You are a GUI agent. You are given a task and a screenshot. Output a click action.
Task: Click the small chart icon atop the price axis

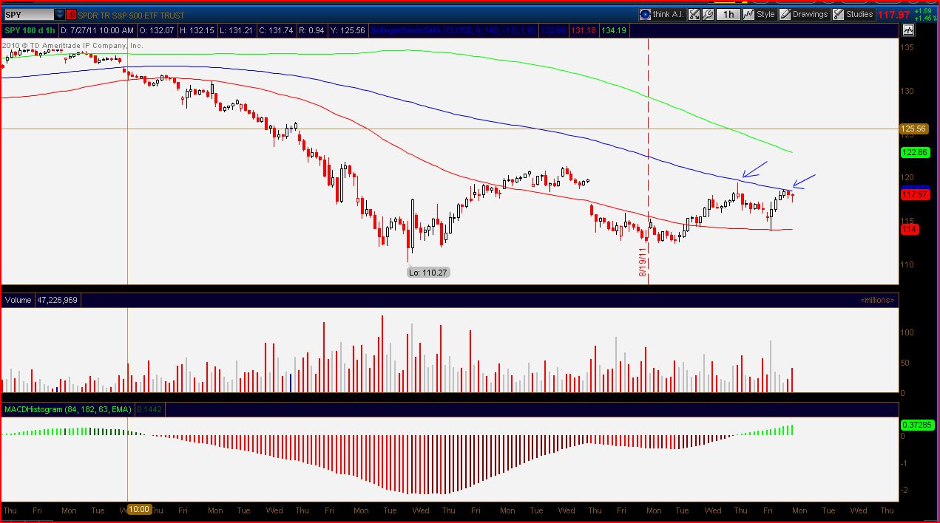point(908,30)
